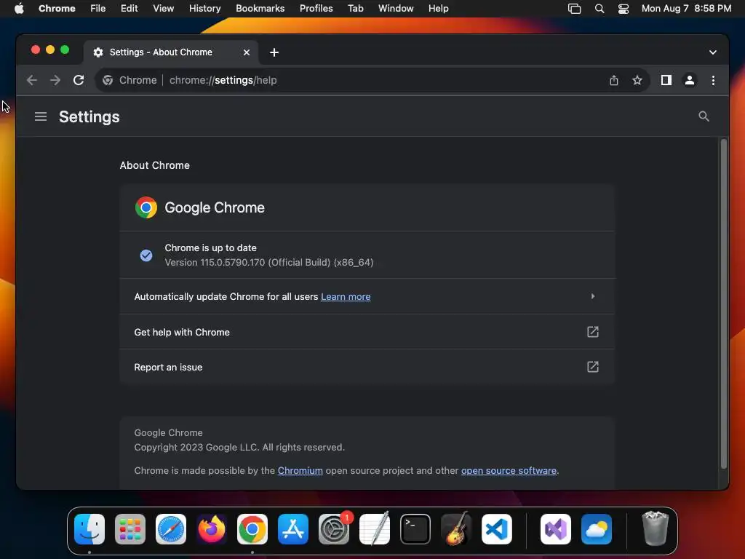This screenshot has height=559, width=745.
Task: Launch GarageBand from the dock
Action: 456,528
